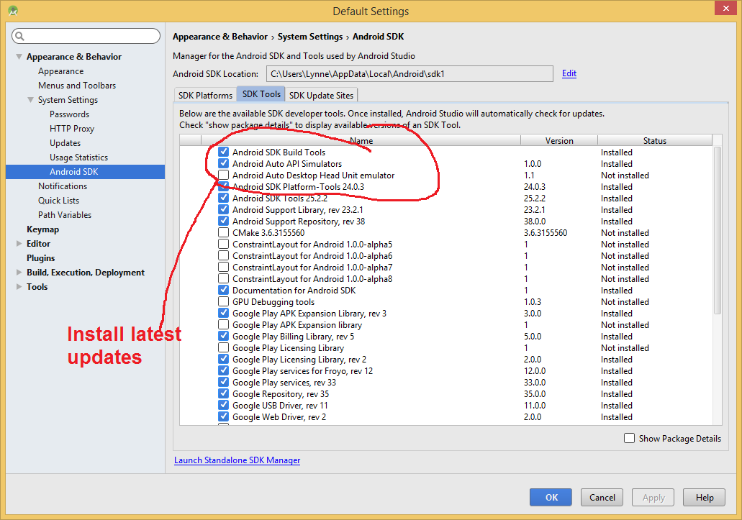Enable GPU Debugging tools checkbox

click(224, 302)
